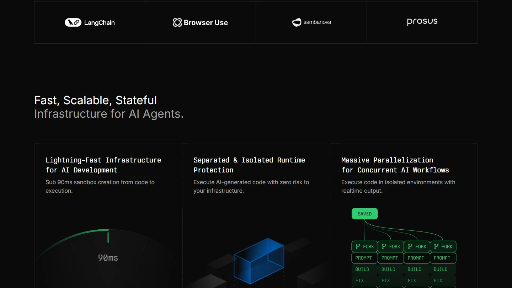This screenshot has height=288, width=512.
Task: Open the Massive Parallelization card heading
Action: click(x=395, y=165)
